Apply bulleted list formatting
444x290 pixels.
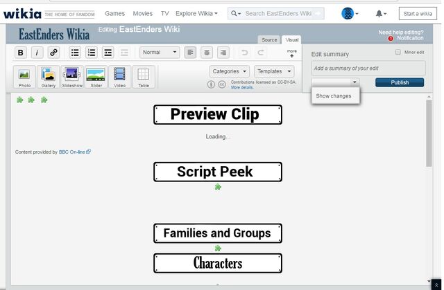coord(75,53)
